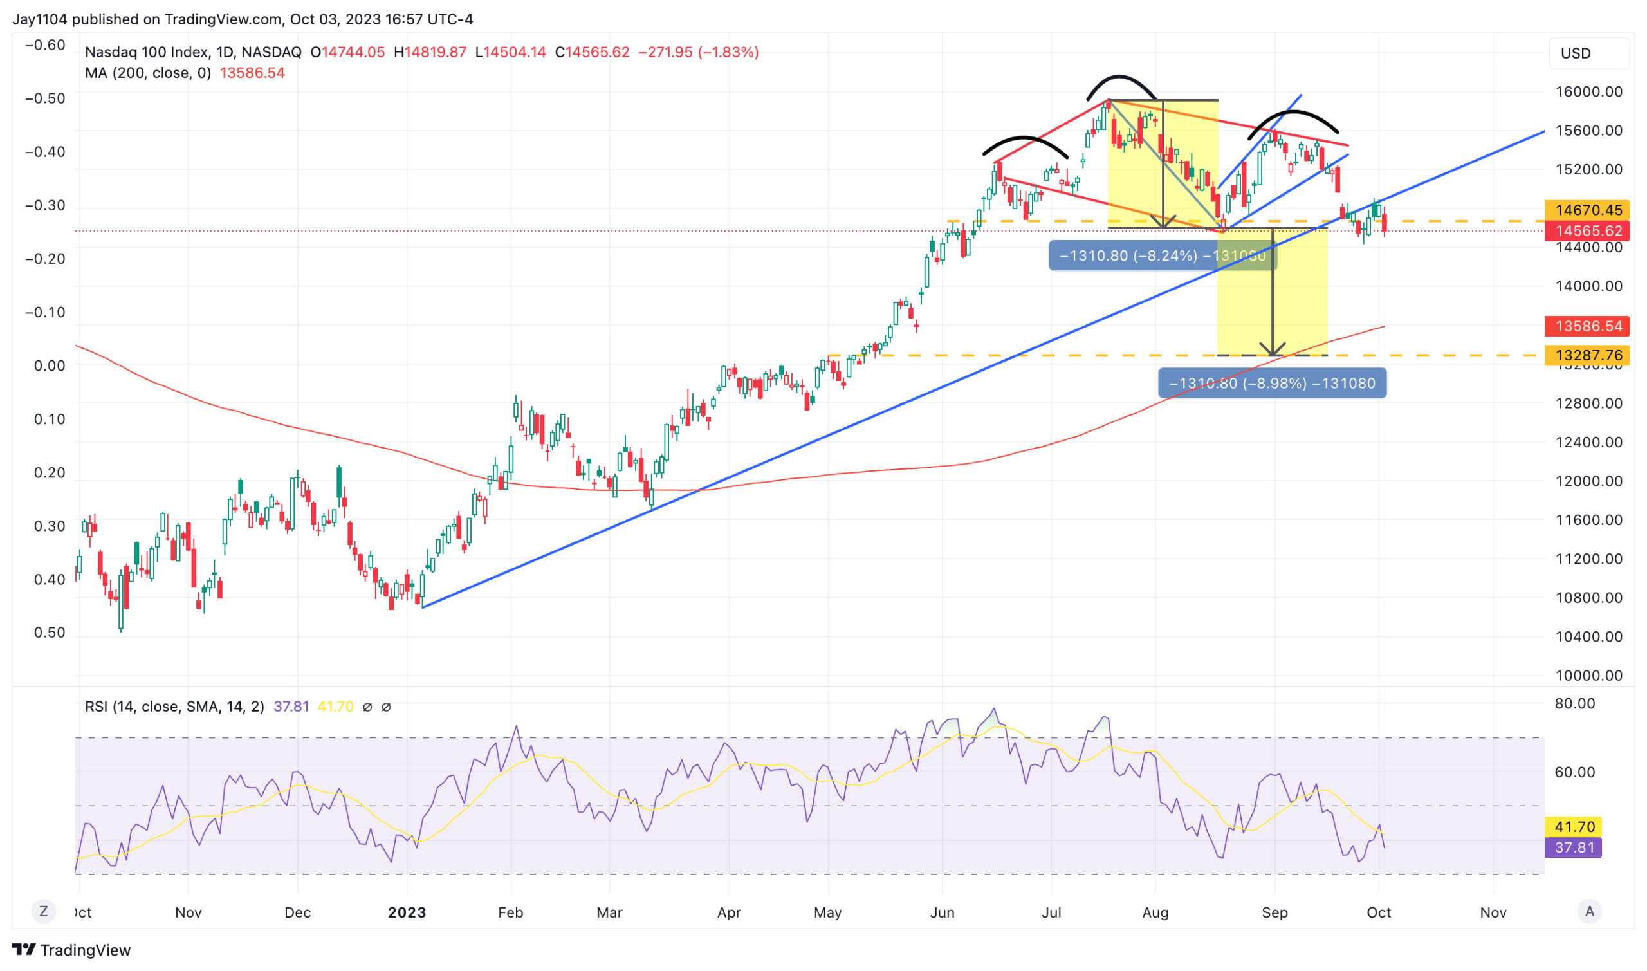Click the MA (200, close, 0) legend
Image resolution: width=1647 pixels, height=971 pixels.
point(148,73)
